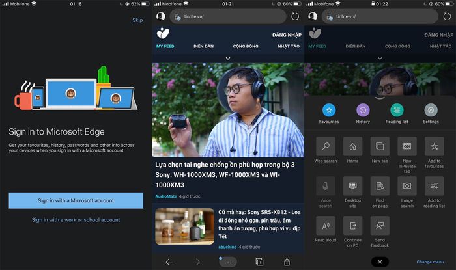Tap the Tinhte logo in the middle screen

pos(163,33)
